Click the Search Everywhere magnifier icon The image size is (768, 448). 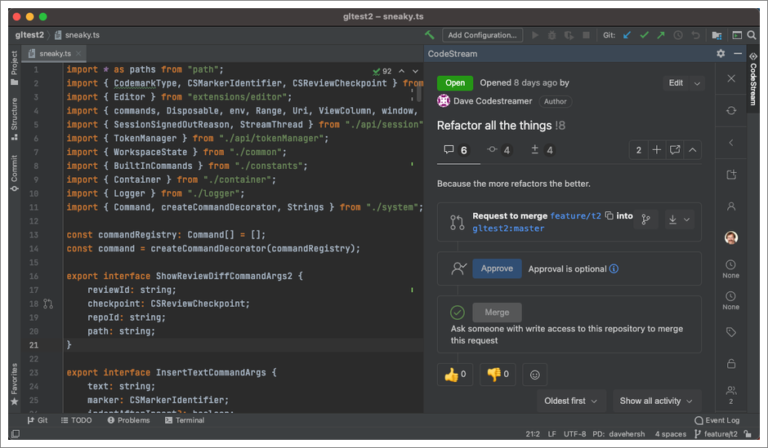752,35
